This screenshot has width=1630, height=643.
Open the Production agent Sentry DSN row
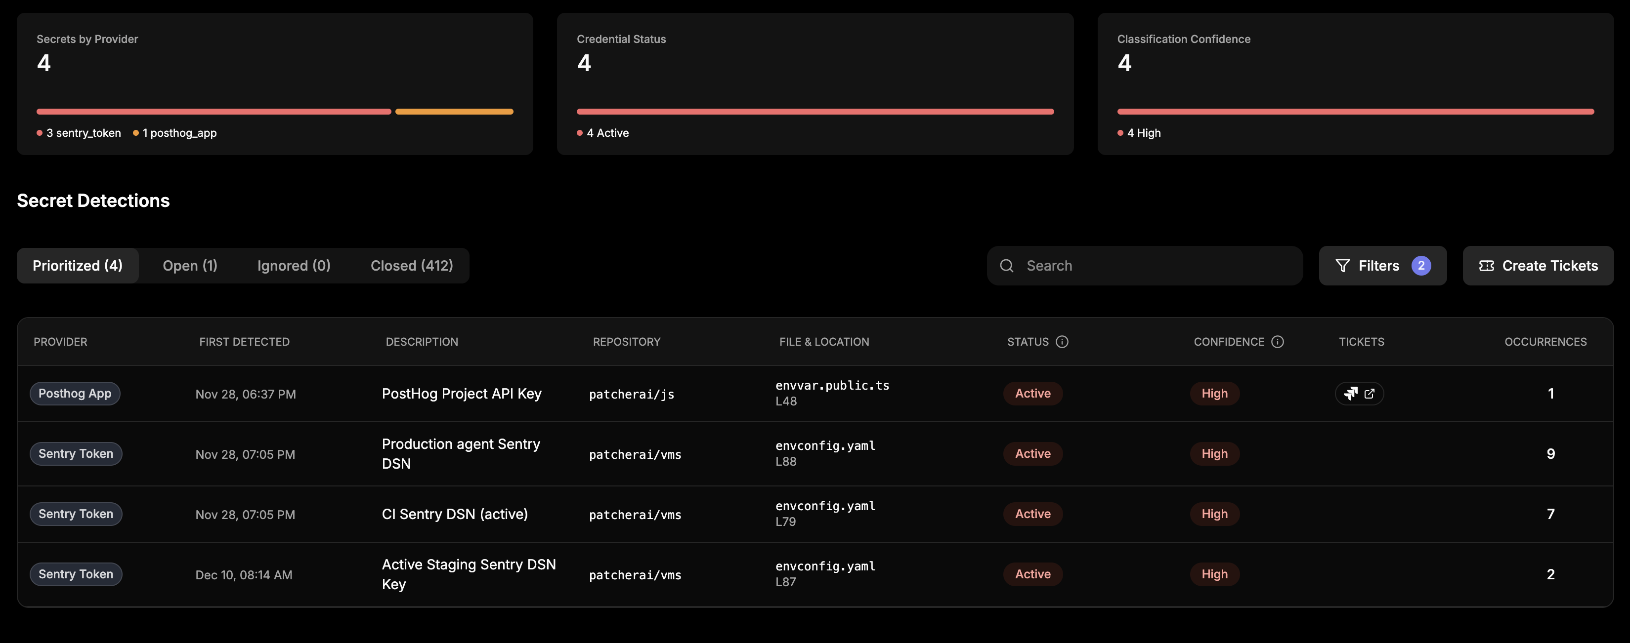click(461, 453)
